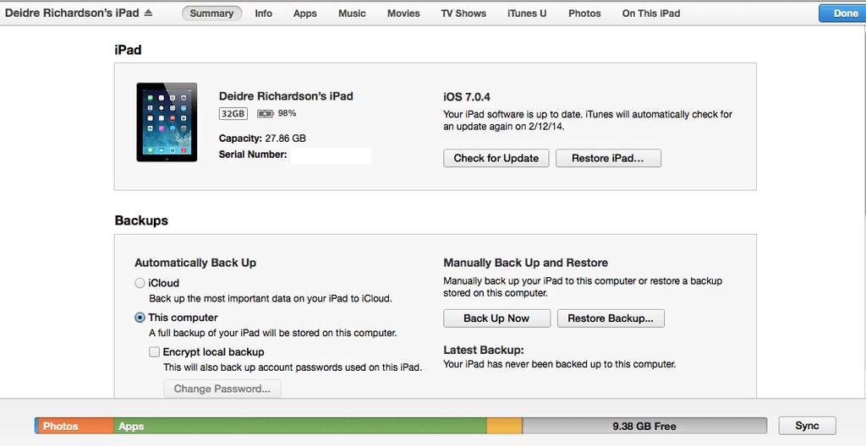Screen dimensions: 866x446
Task: Click Restore iPad... button
Action: click(608, 158)
